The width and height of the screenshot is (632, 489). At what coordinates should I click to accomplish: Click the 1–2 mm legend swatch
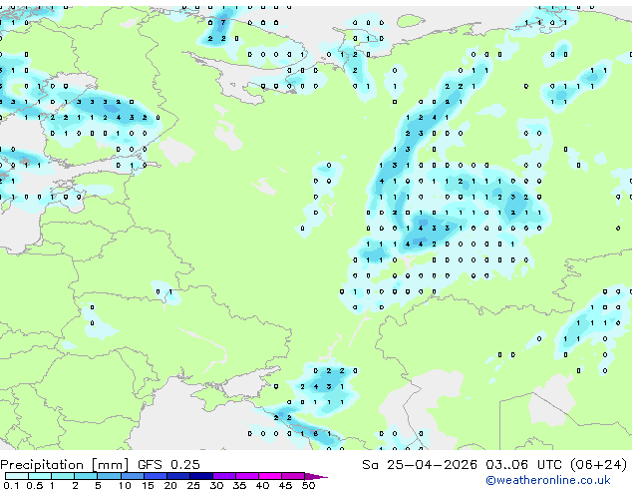tap(63, 476)
